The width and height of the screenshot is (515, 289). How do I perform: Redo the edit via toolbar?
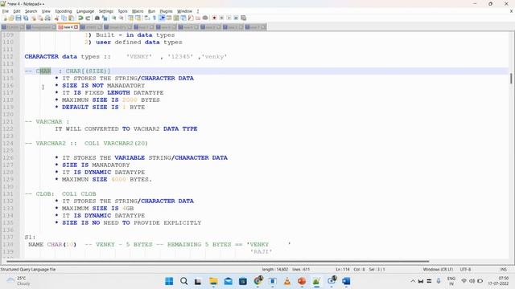pos(88,18)
